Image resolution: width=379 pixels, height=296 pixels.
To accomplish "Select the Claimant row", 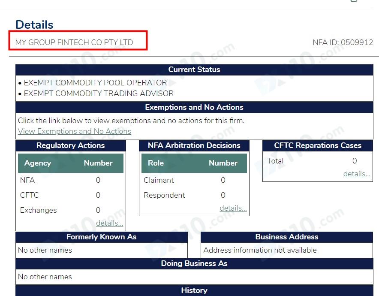I will pyautogui.click(x=194, y=180).
